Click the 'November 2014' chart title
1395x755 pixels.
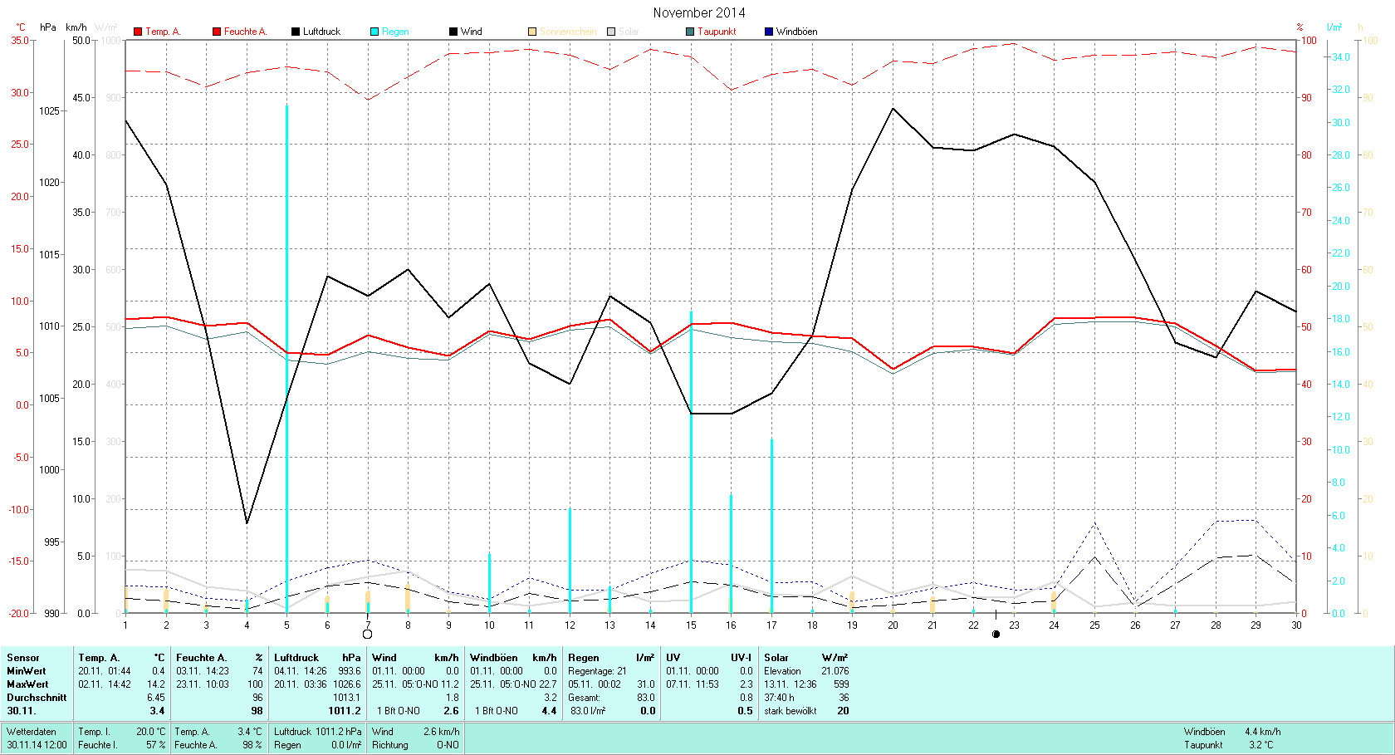tap(699, 12)
